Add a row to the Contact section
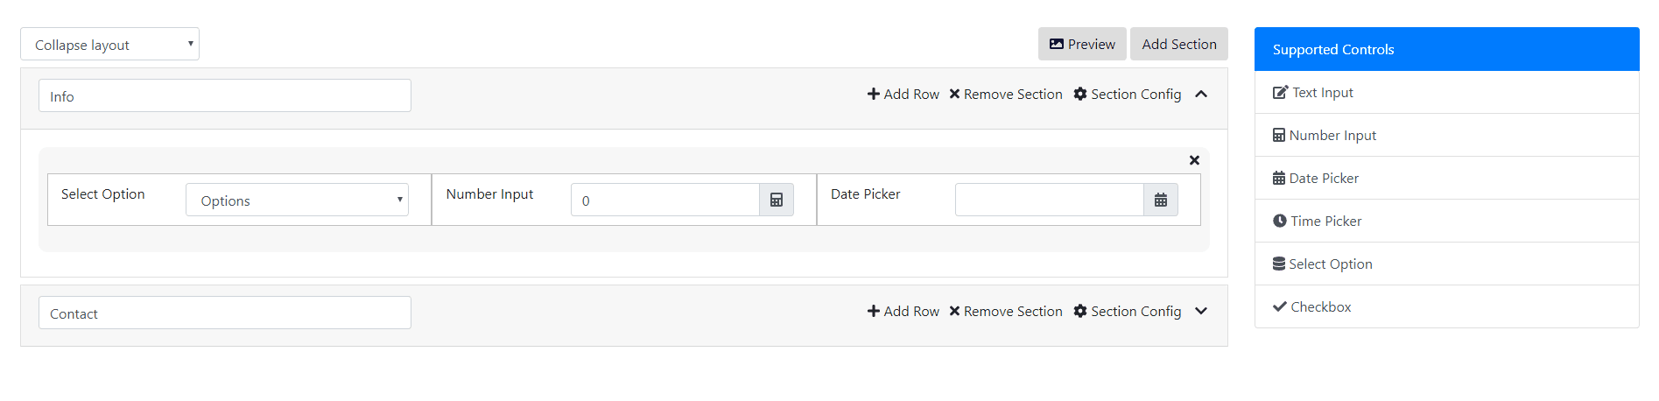Screen dimensions: 1659x401 [903, 312]
